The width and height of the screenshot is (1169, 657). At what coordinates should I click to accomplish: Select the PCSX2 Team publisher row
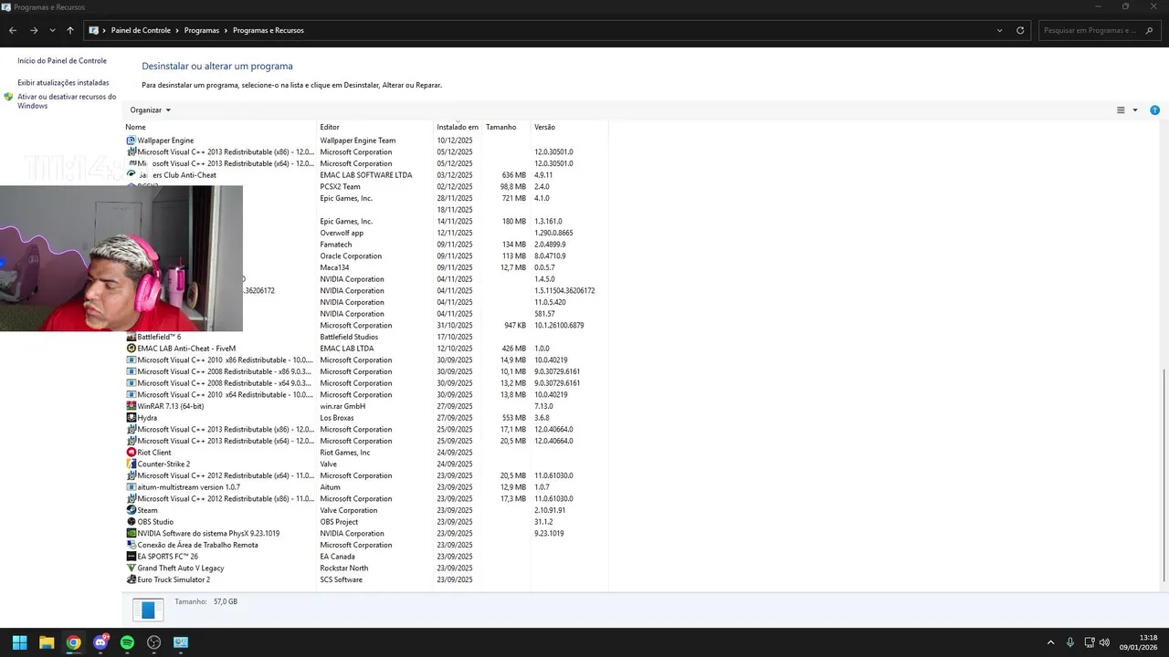pos(365,186)
